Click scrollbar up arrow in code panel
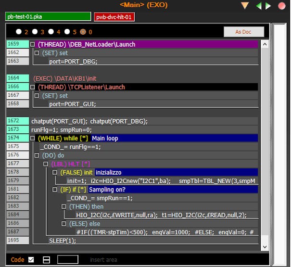The image size is (292, 267). coord(265,44)
